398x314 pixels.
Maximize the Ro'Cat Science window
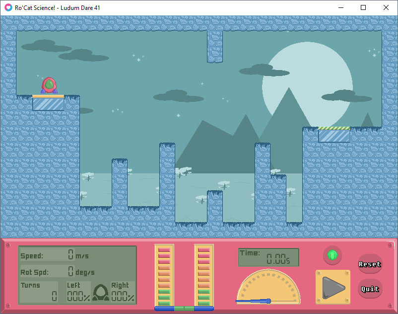363,7
